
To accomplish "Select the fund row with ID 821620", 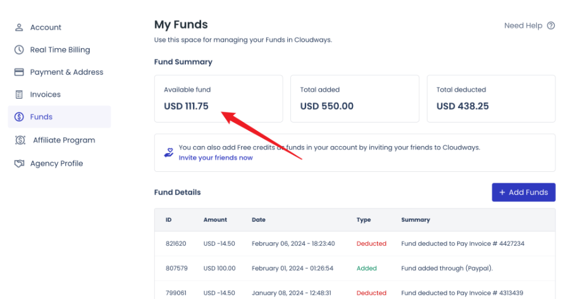I will 354,243.
